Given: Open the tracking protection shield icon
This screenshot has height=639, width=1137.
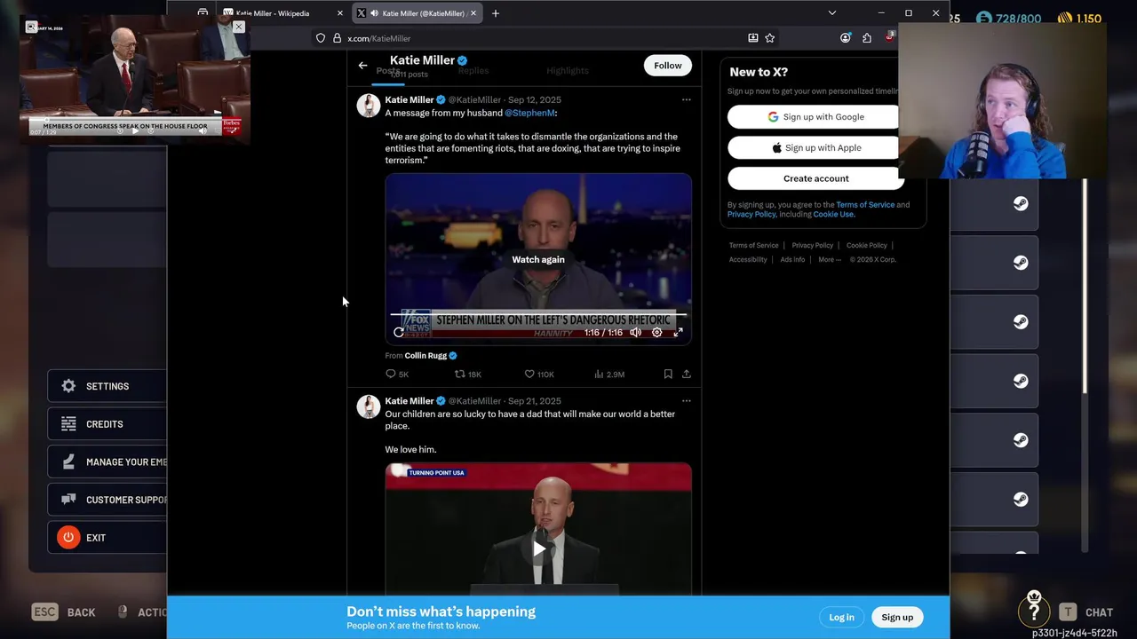Looking at the screenshot, I should coord(321,38).
